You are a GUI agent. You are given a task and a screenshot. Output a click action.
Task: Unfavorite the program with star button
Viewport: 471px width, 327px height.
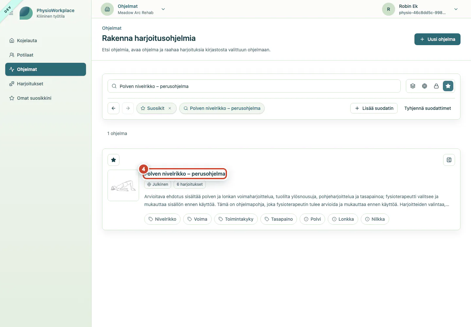[113, 160]
